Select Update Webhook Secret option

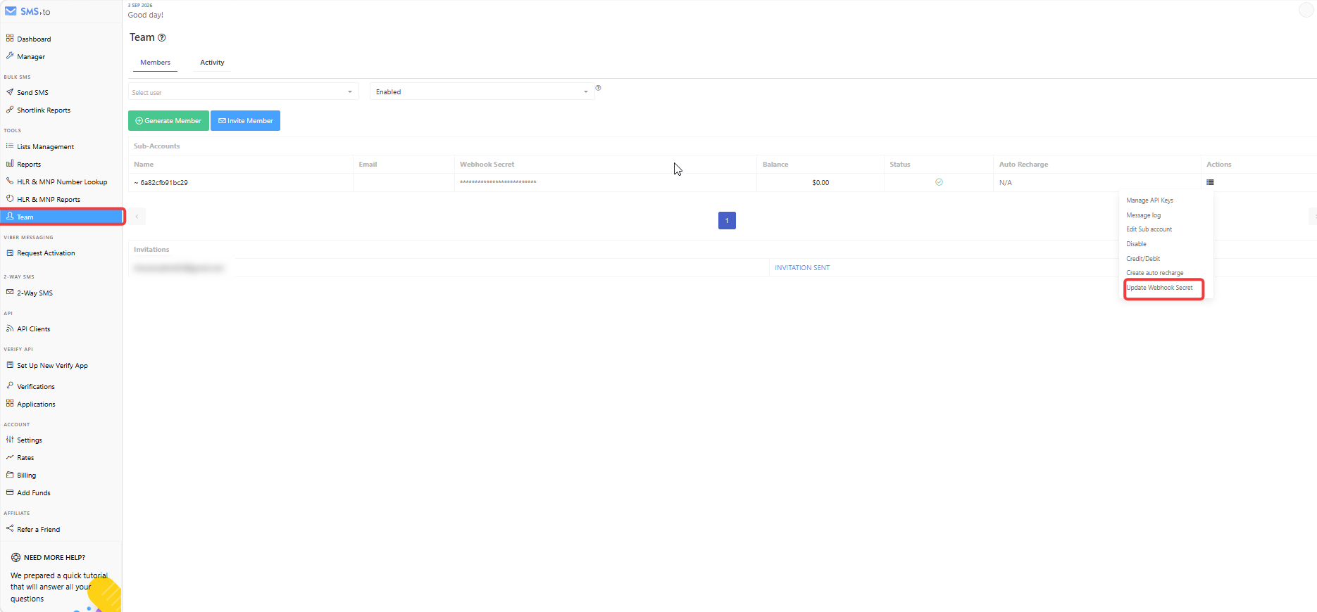click(x=1159, y=288)
